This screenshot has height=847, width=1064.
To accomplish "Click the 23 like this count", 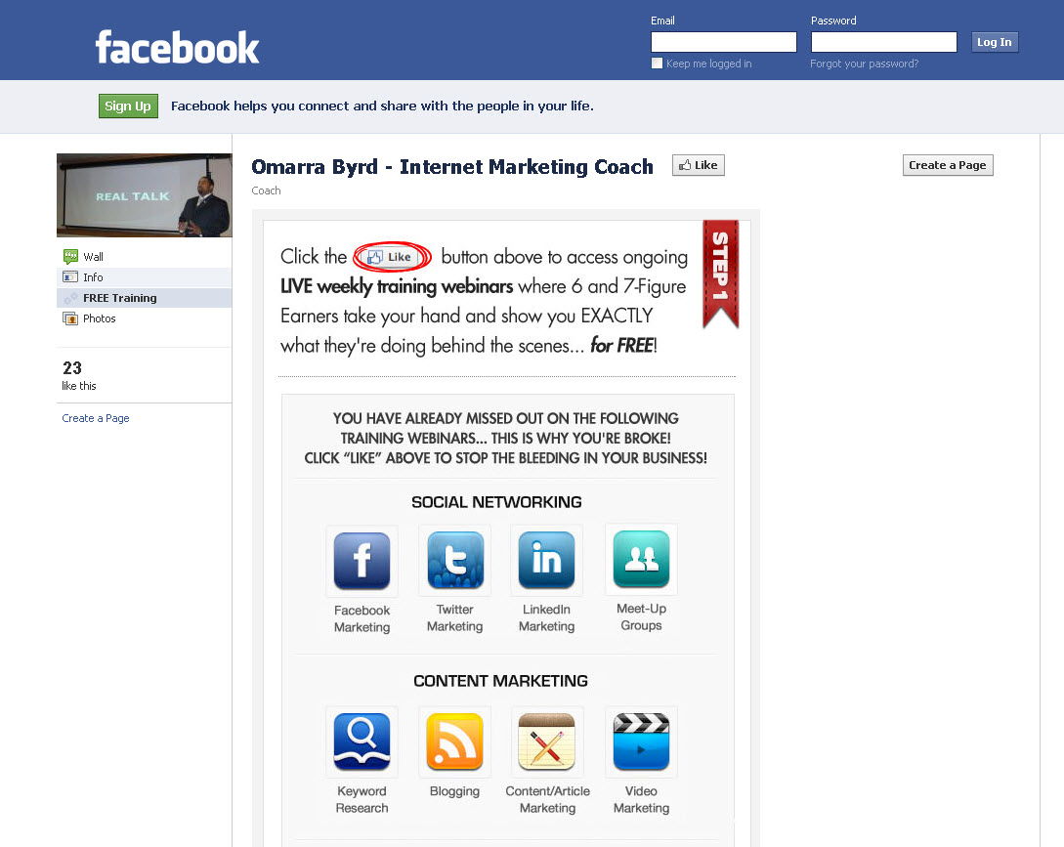I will tap(79, 375).
